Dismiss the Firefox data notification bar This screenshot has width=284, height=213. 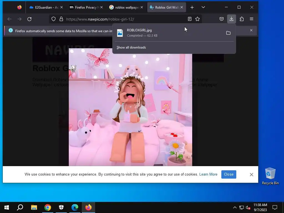[251, 30]
